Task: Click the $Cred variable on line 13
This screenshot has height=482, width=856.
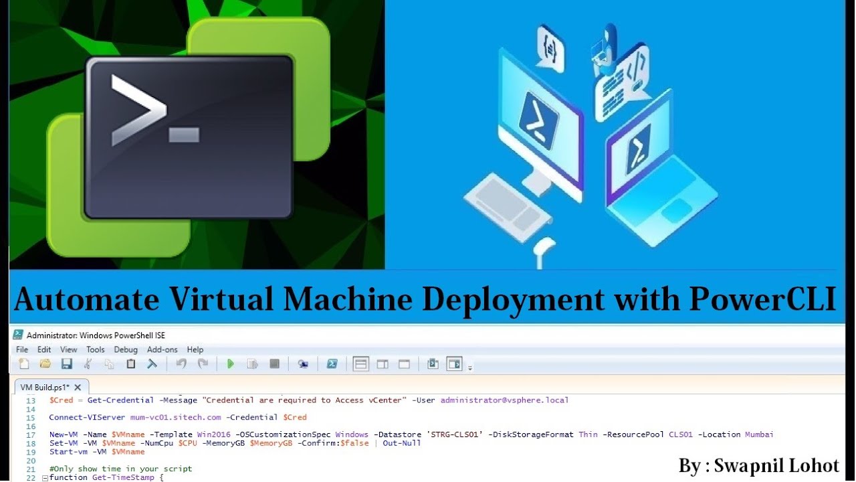Action: click(60, 400)
